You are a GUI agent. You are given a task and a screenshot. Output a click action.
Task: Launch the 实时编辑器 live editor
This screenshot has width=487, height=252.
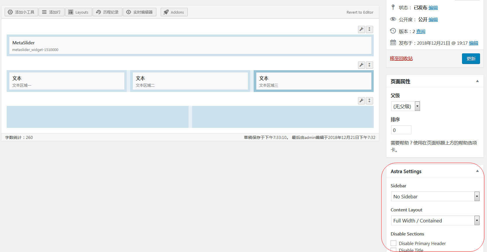pos(139,12)
